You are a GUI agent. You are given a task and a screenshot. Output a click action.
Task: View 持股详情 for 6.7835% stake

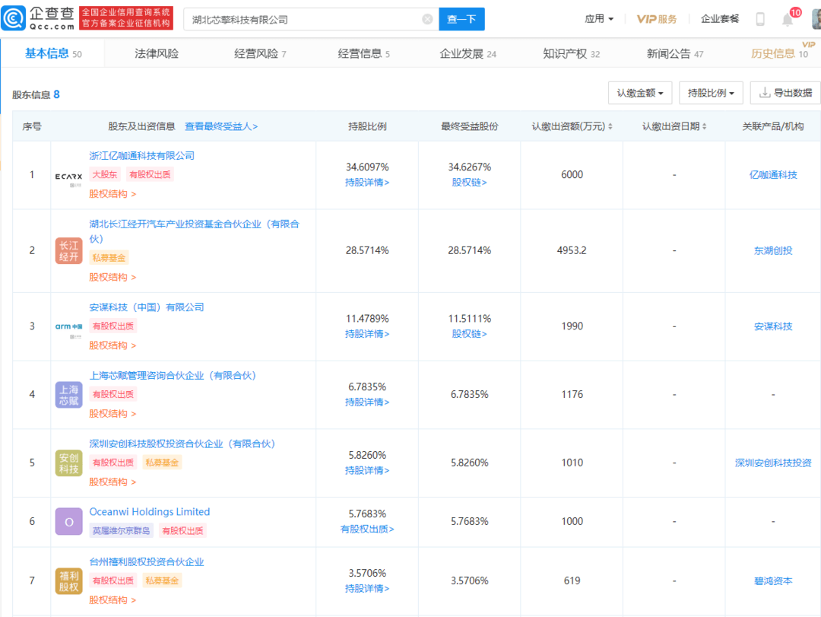[x=367, y=402]
